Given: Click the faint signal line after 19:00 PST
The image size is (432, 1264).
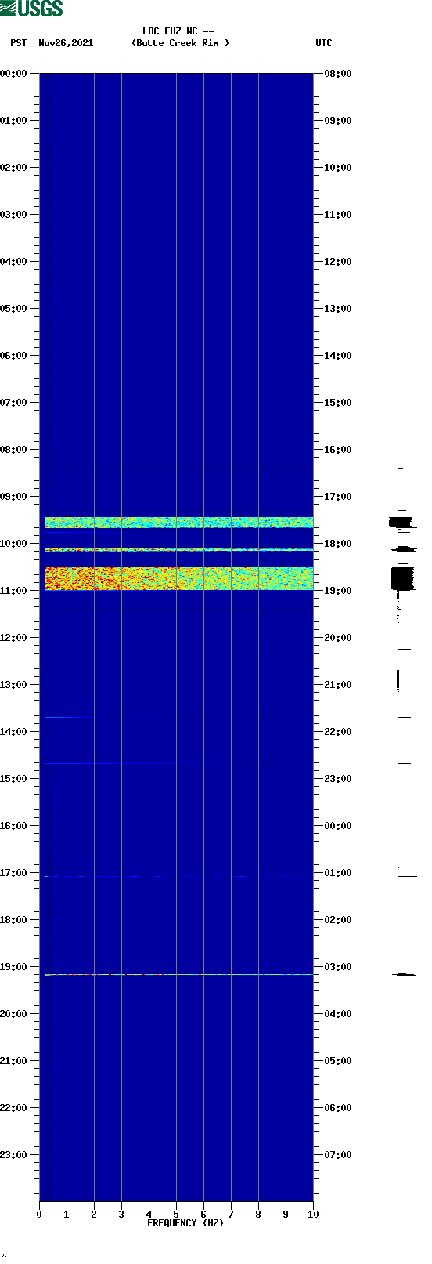Looking at the screenshot, I should click(178, 974).
